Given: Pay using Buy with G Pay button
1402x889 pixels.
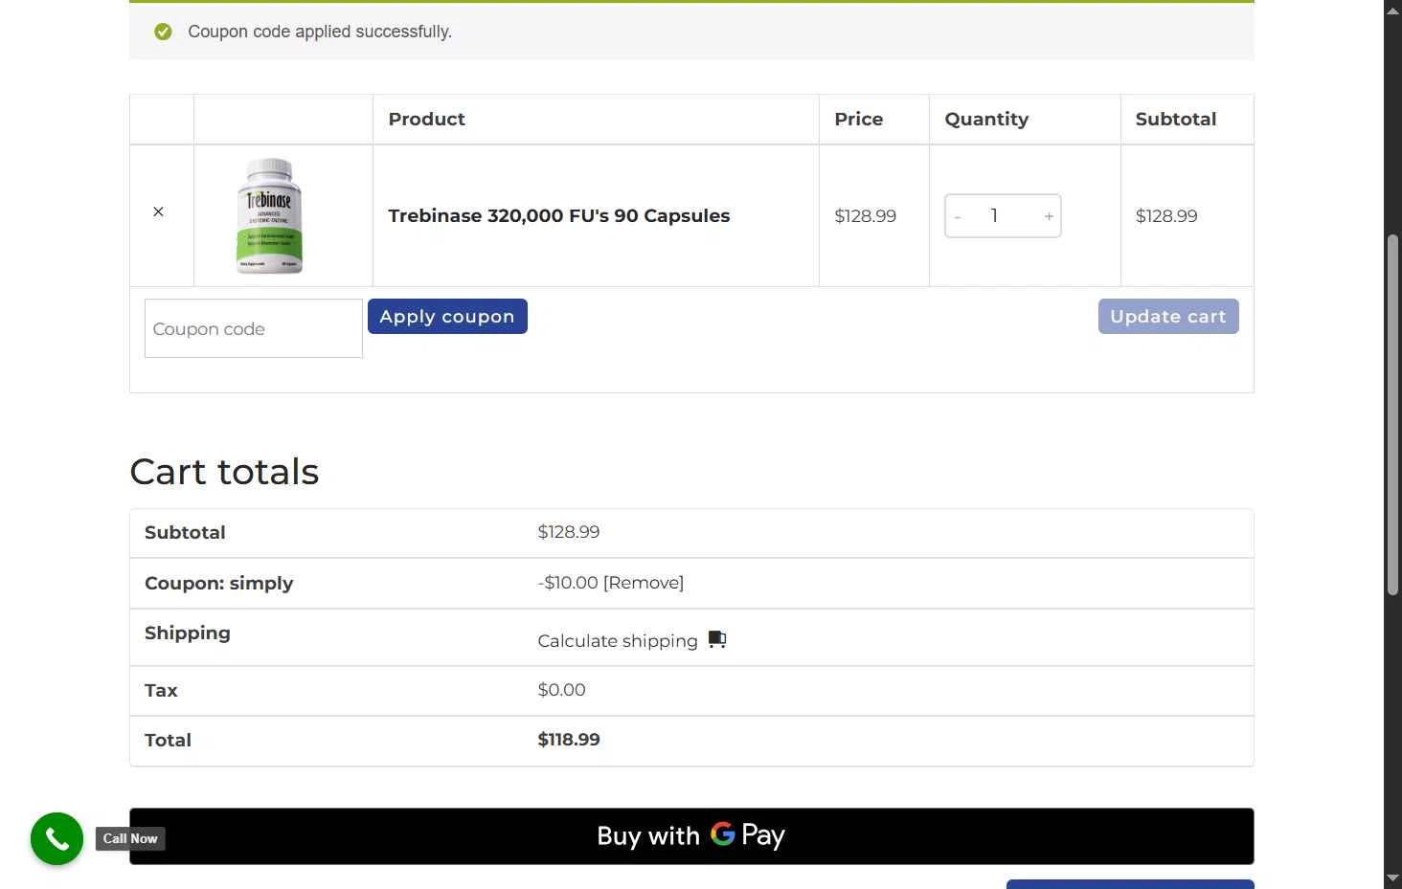Looking at the screenshot, I should click(691, 836).
